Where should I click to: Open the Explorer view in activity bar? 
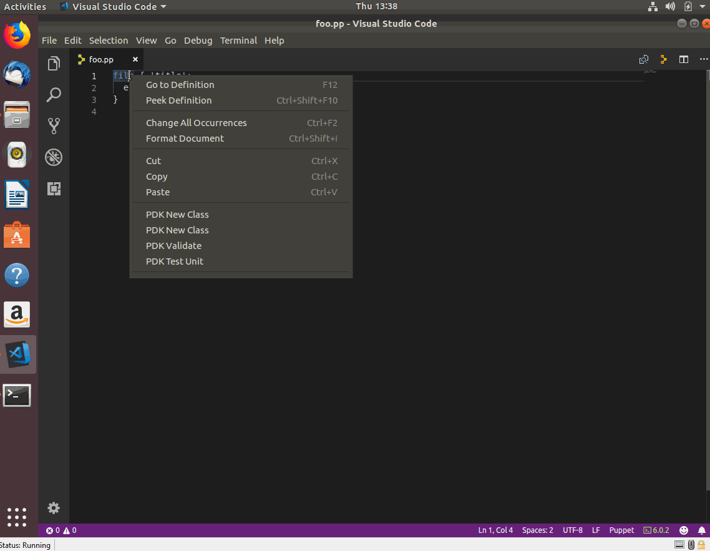coord(54,64)
